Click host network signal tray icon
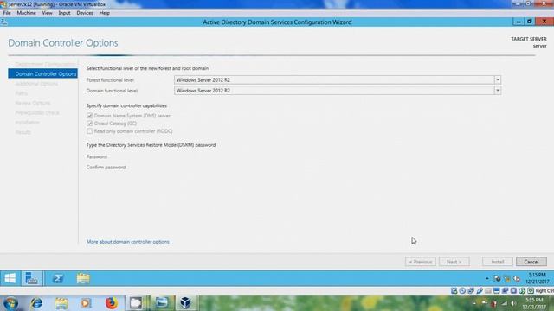The width and height of the screenshot is (554, 311). (505, 303)
